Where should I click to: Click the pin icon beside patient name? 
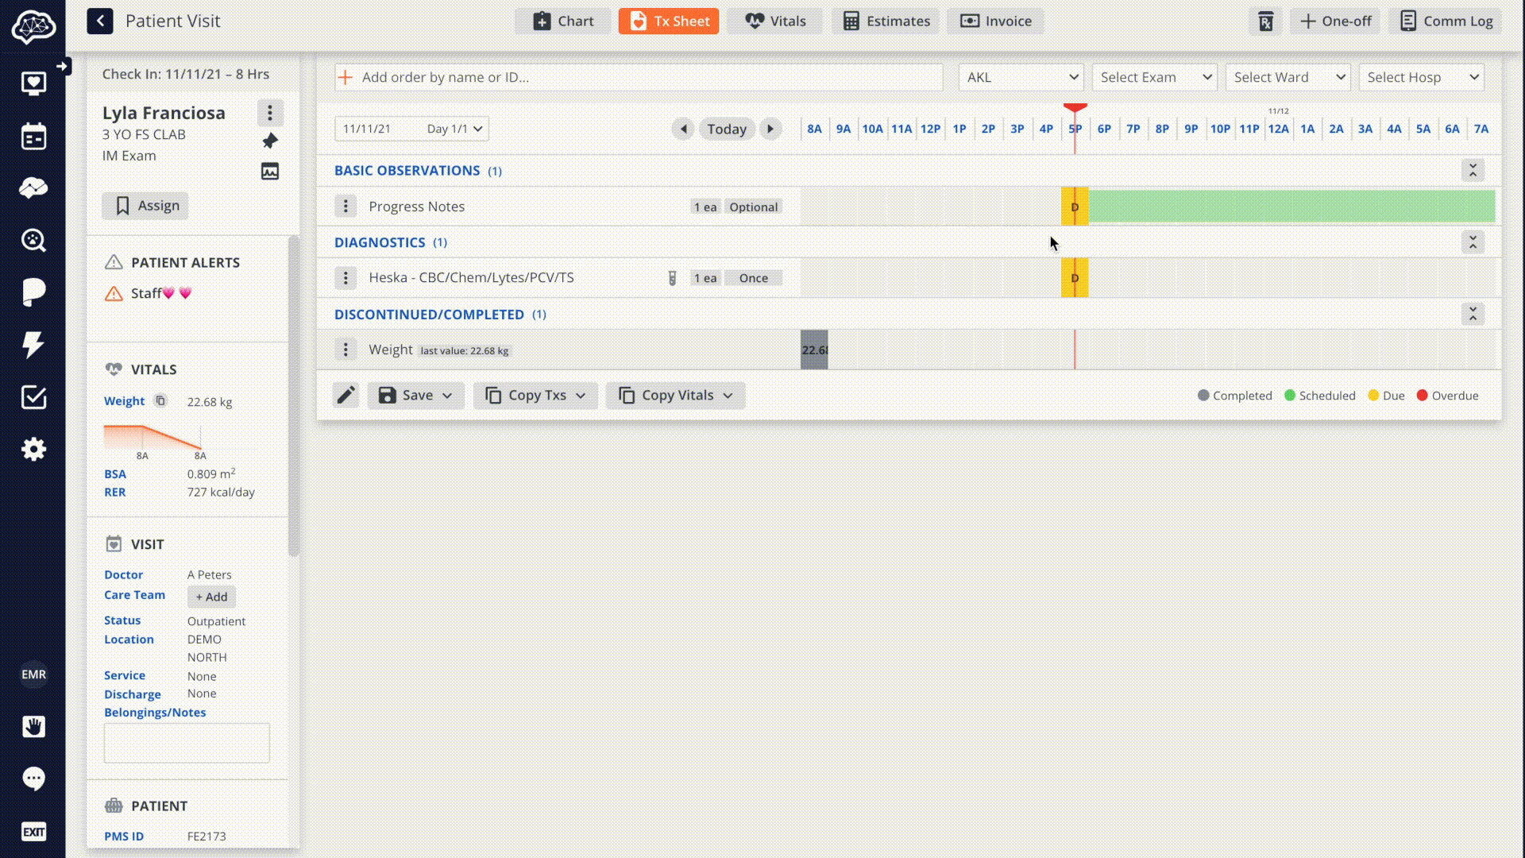point(270,141)
